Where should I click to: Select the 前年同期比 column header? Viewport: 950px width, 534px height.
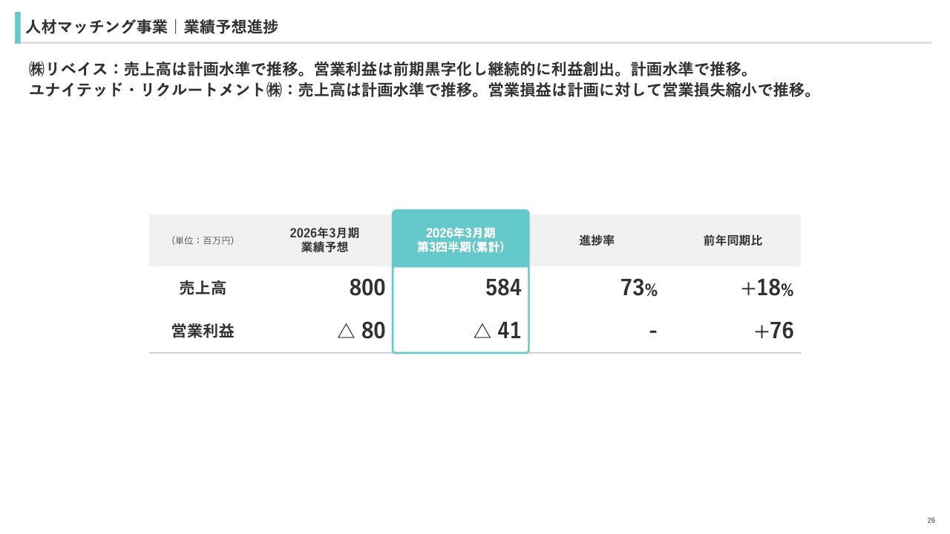click(x=733, y=240)
